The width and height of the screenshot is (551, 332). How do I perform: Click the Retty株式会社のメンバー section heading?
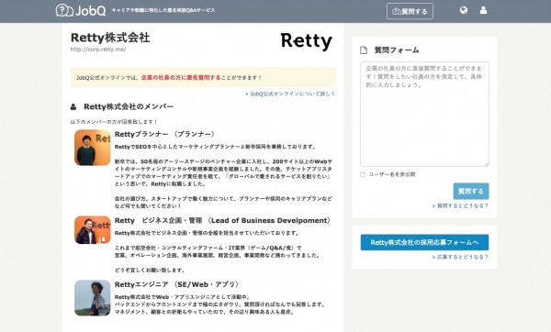[x=129, y=106]
